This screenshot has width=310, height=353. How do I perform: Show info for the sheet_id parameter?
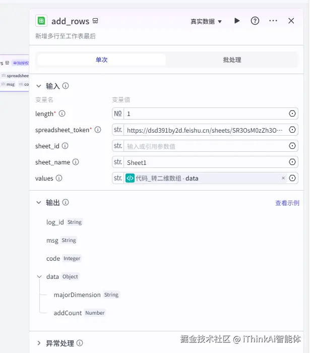click(65, 146)
